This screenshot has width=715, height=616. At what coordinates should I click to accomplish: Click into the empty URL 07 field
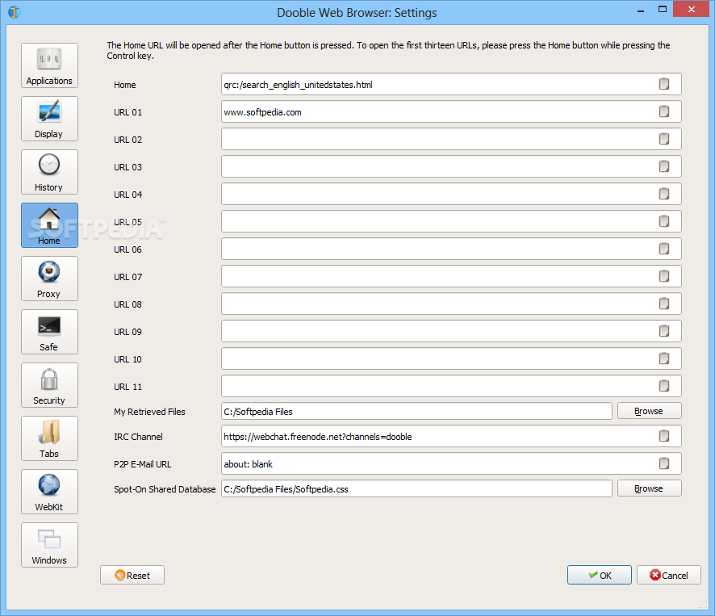click(x=451, y=276)
